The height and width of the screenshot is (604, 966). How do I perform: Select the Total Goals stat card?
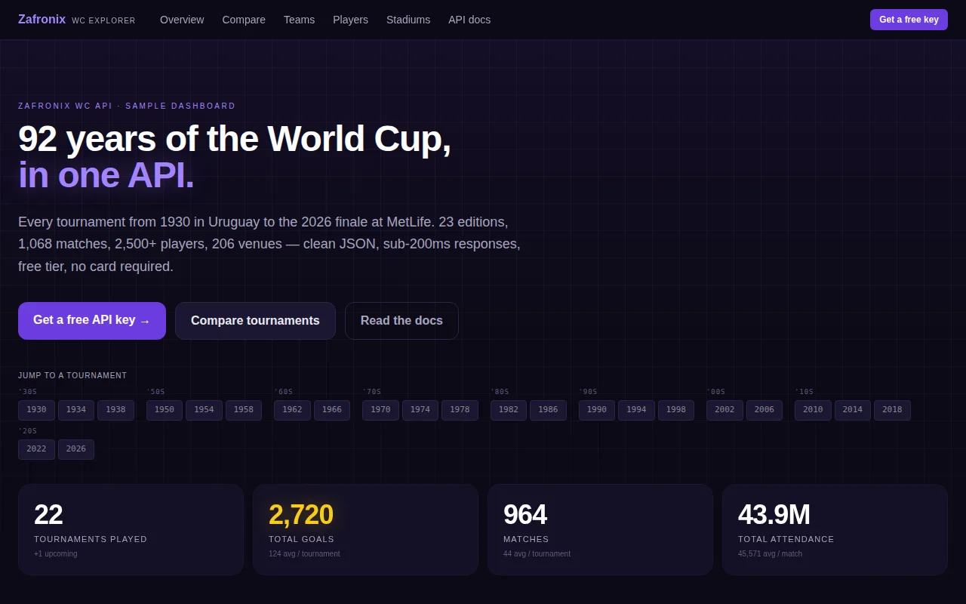(x=365, y=529)
